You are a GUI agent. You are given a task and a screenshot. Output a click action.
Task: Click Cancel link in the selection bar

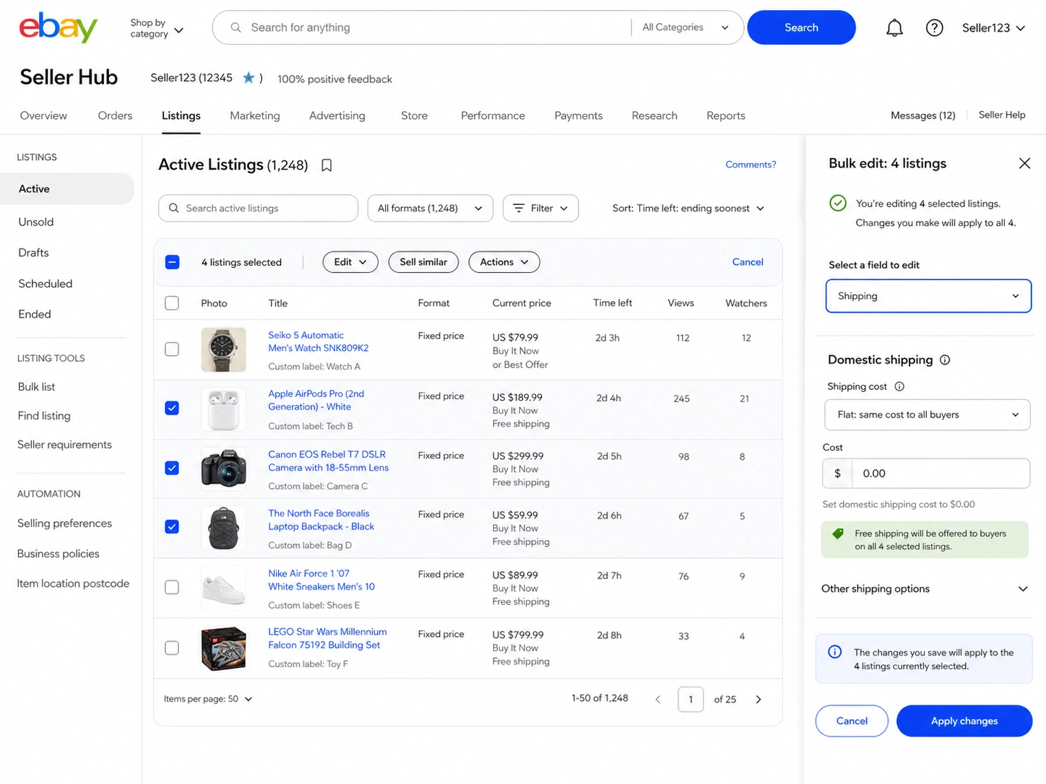pos(748,262)
